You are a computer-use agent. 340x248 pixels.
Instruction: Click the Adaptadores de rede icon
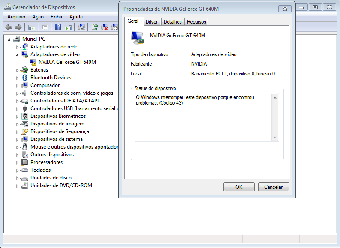[x=25, y=47]
